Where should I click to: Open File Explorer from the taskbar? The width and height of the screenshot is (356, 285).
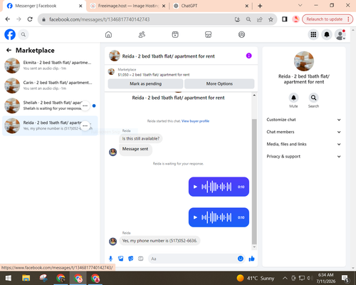(x=26, y=278)
